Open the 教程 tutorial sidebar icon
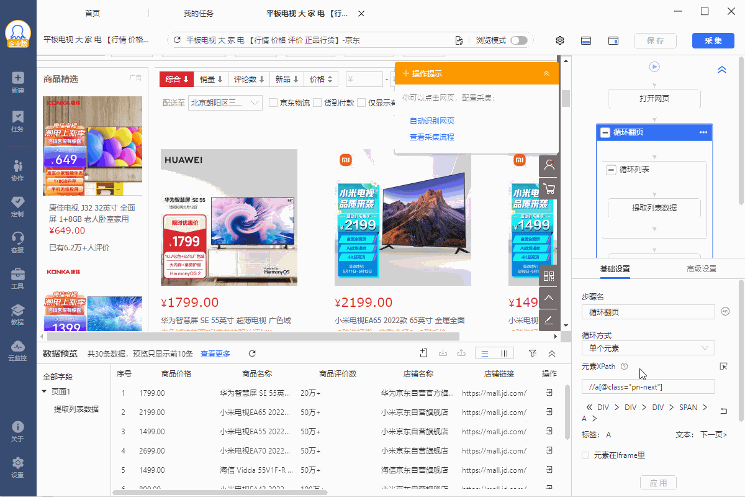Screen dimensions: 745x497 pos(18,314)
